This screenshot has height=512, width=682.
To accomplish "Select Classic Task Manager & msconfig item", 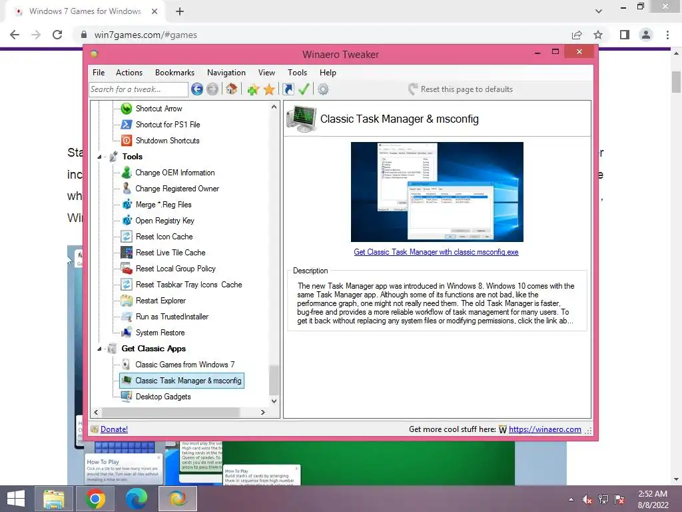I will (x=182, y=381).
